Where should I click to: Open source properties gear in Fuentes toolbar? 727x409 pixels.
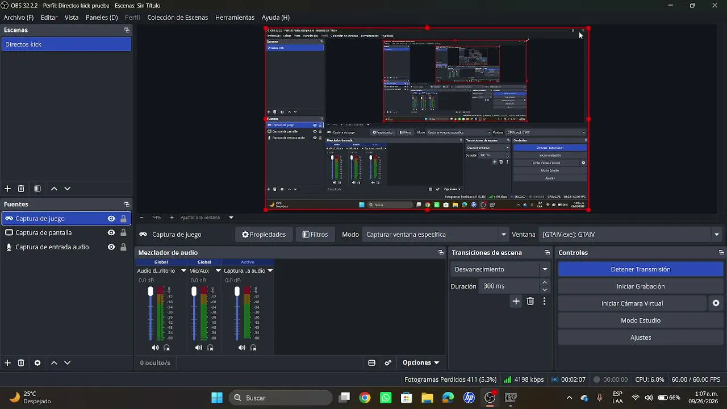(37, 363)
